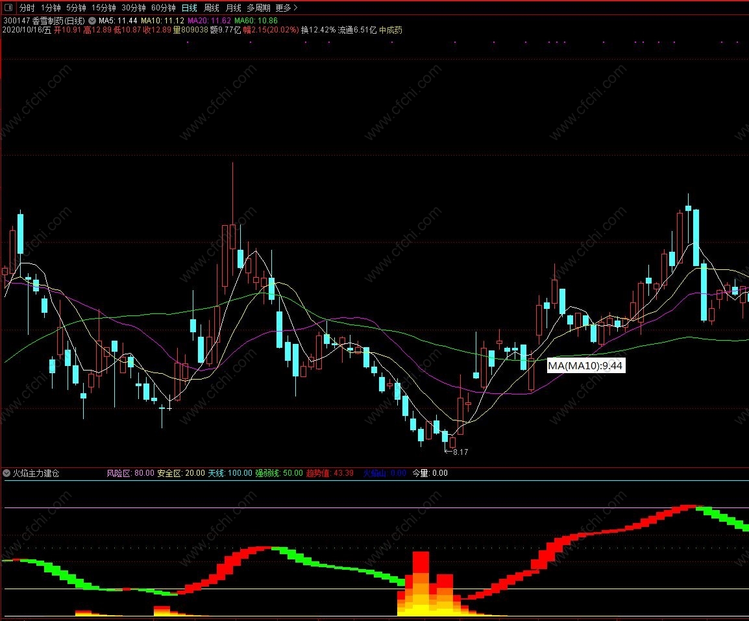Click the 中成药 sector label
Viewport: 749px width, 621px height.
click(x=391, y=30)
